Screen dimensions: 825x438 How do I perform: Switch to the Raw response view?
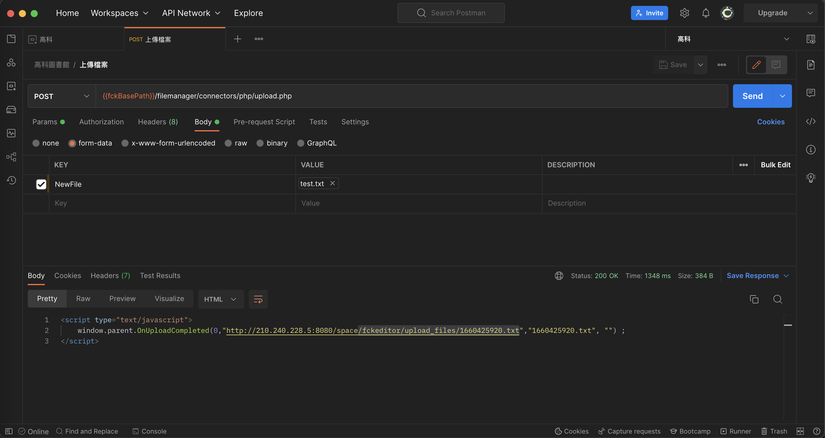(83, 298)
